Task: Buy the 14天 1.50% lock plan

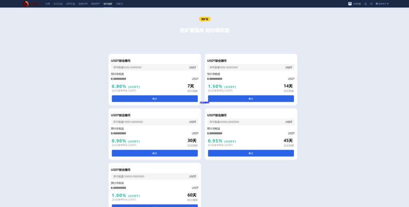Action: click(251, 99)
